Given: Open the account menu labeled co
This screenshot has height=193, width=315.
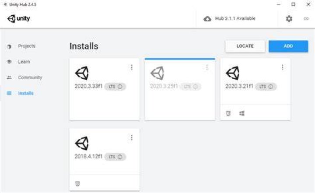Looking at the screenshot, I should (306, 19).
